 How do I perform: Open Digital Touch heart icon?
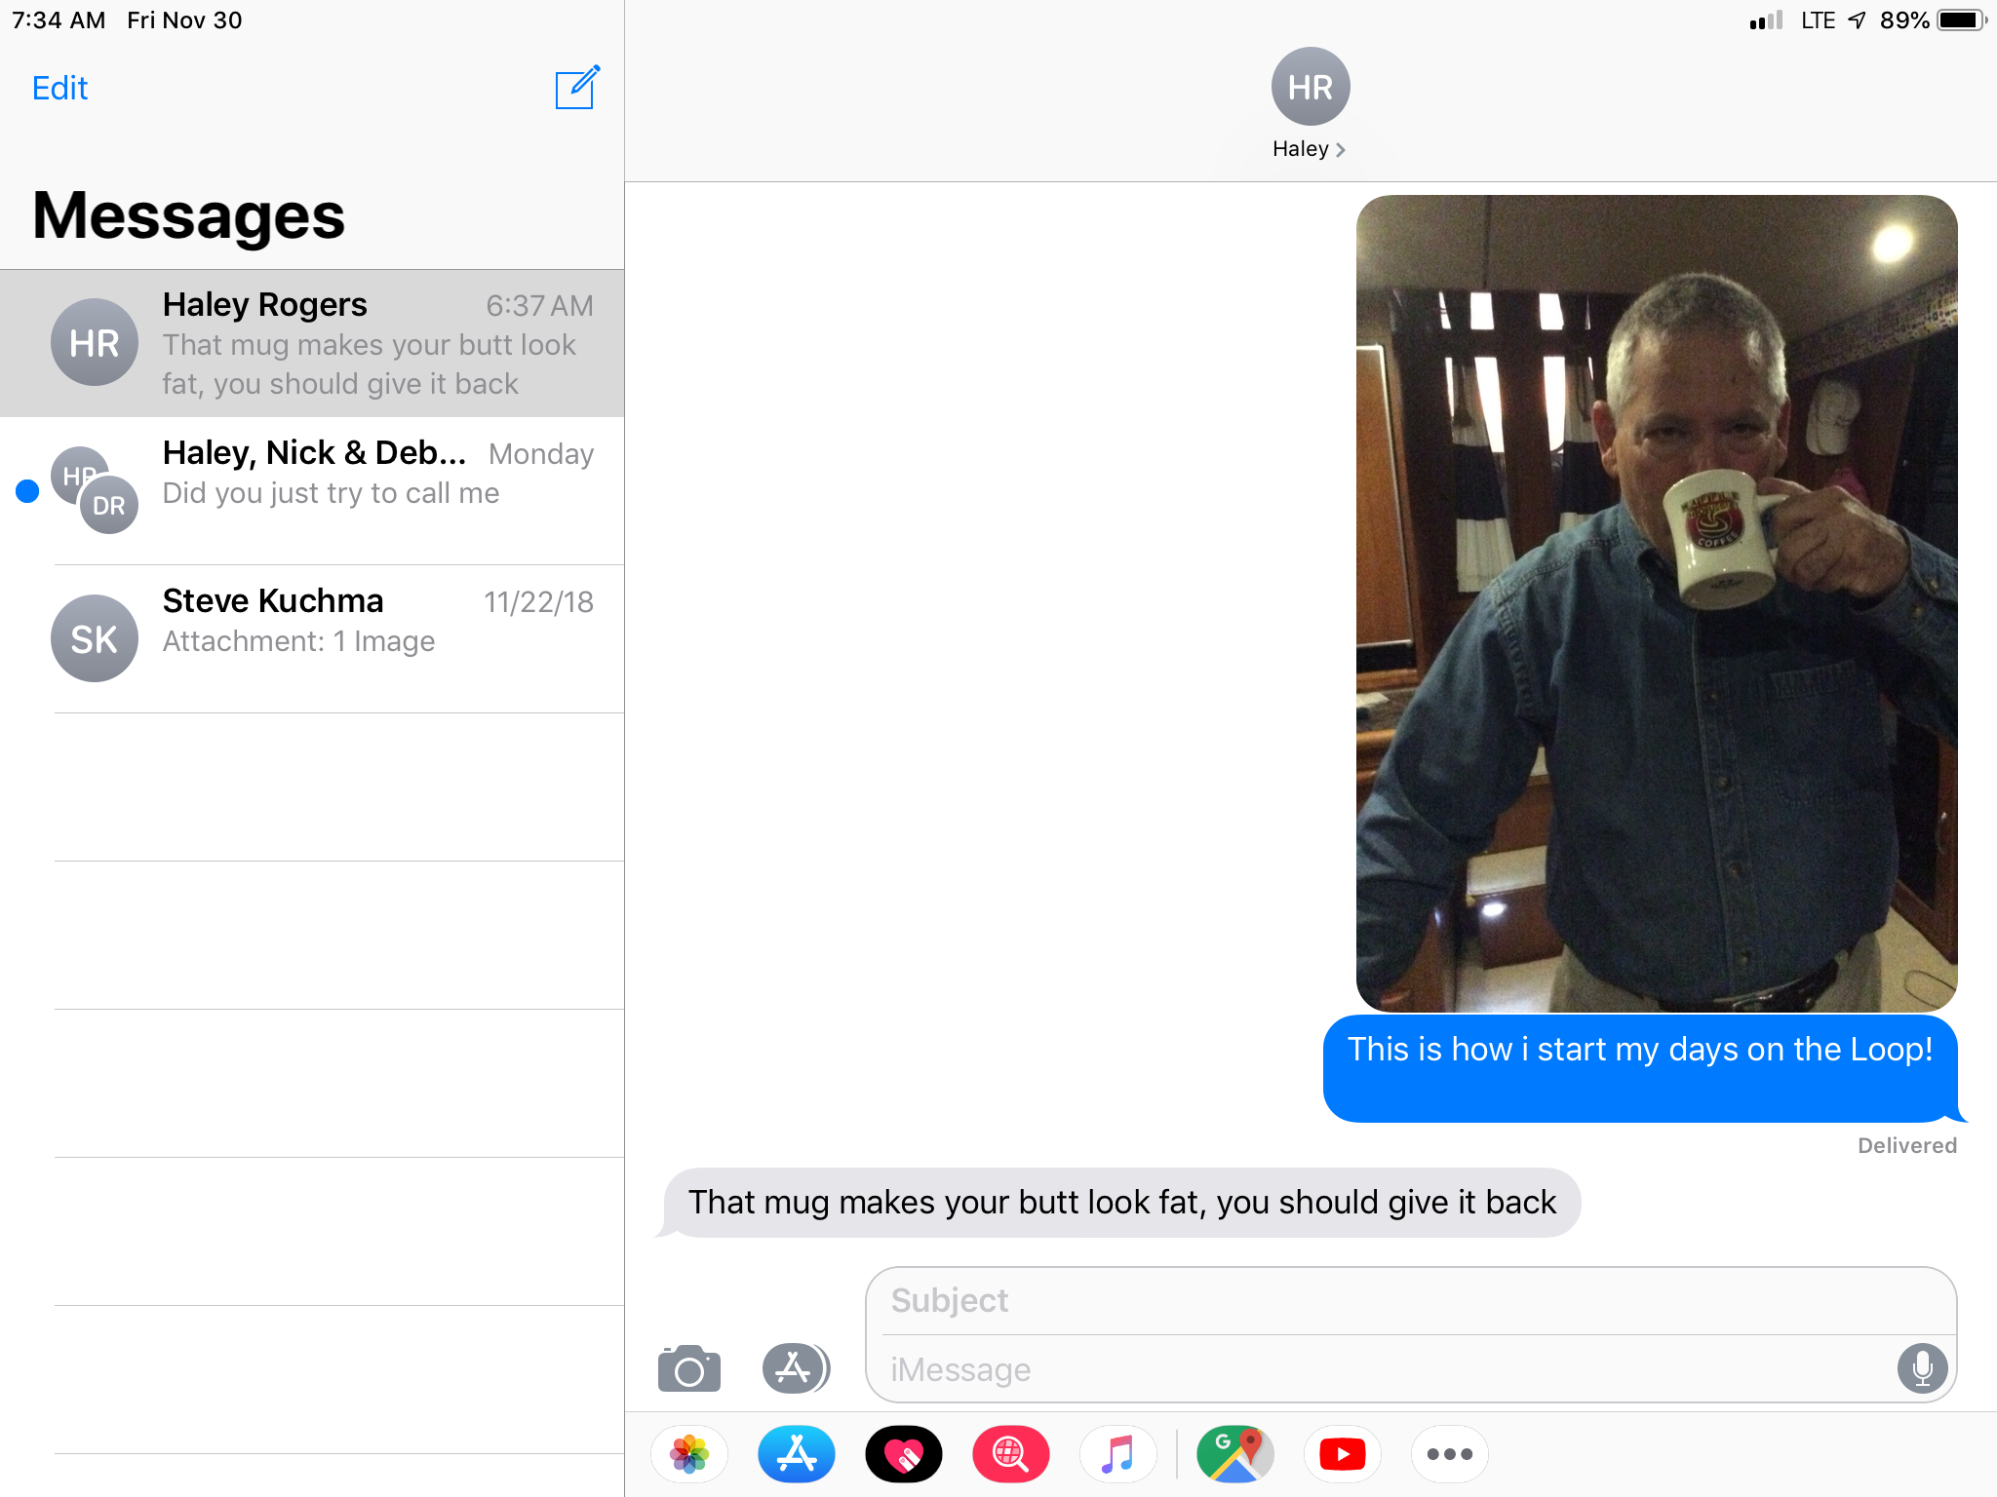[904, 1454]
